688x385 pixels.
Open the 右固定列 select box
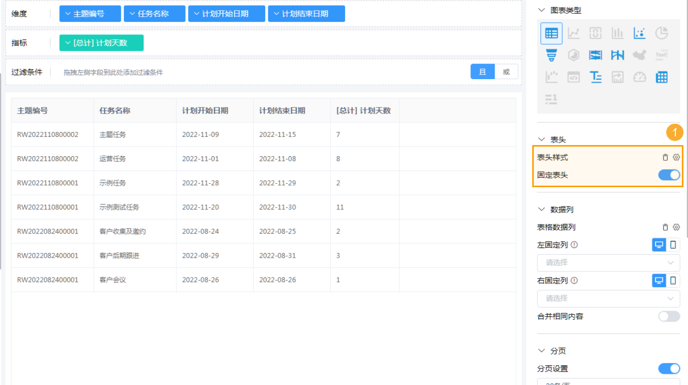608,298
